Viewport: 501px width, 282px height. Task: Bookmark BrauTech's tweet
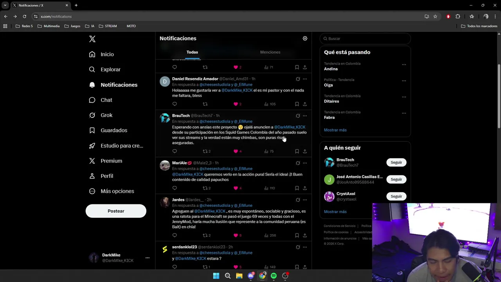point(297,151)
